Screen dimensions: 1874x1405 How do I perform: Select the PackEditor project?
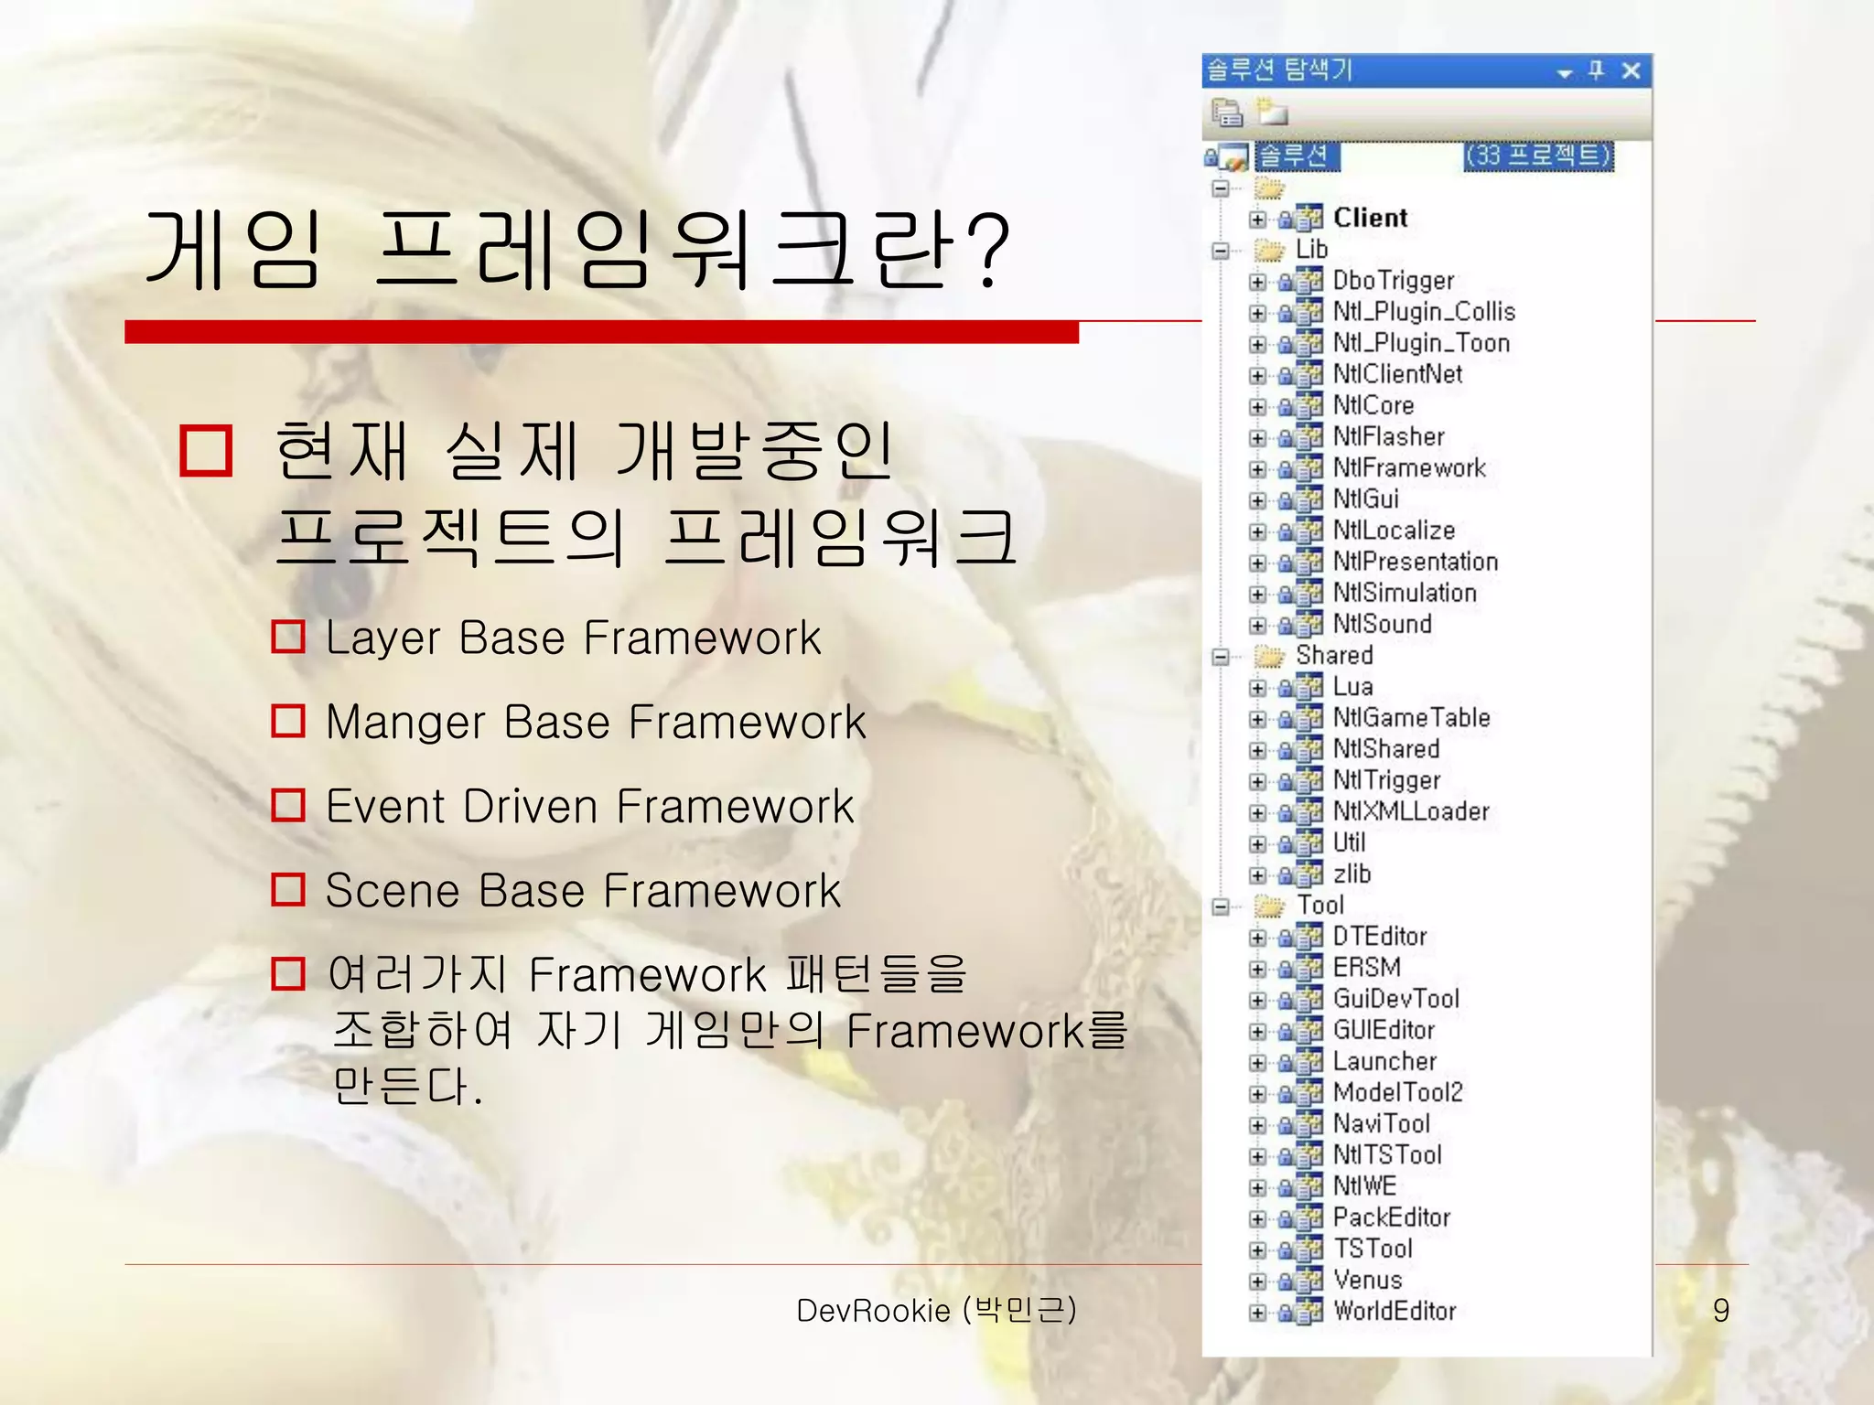(x=1392, y=1217)
